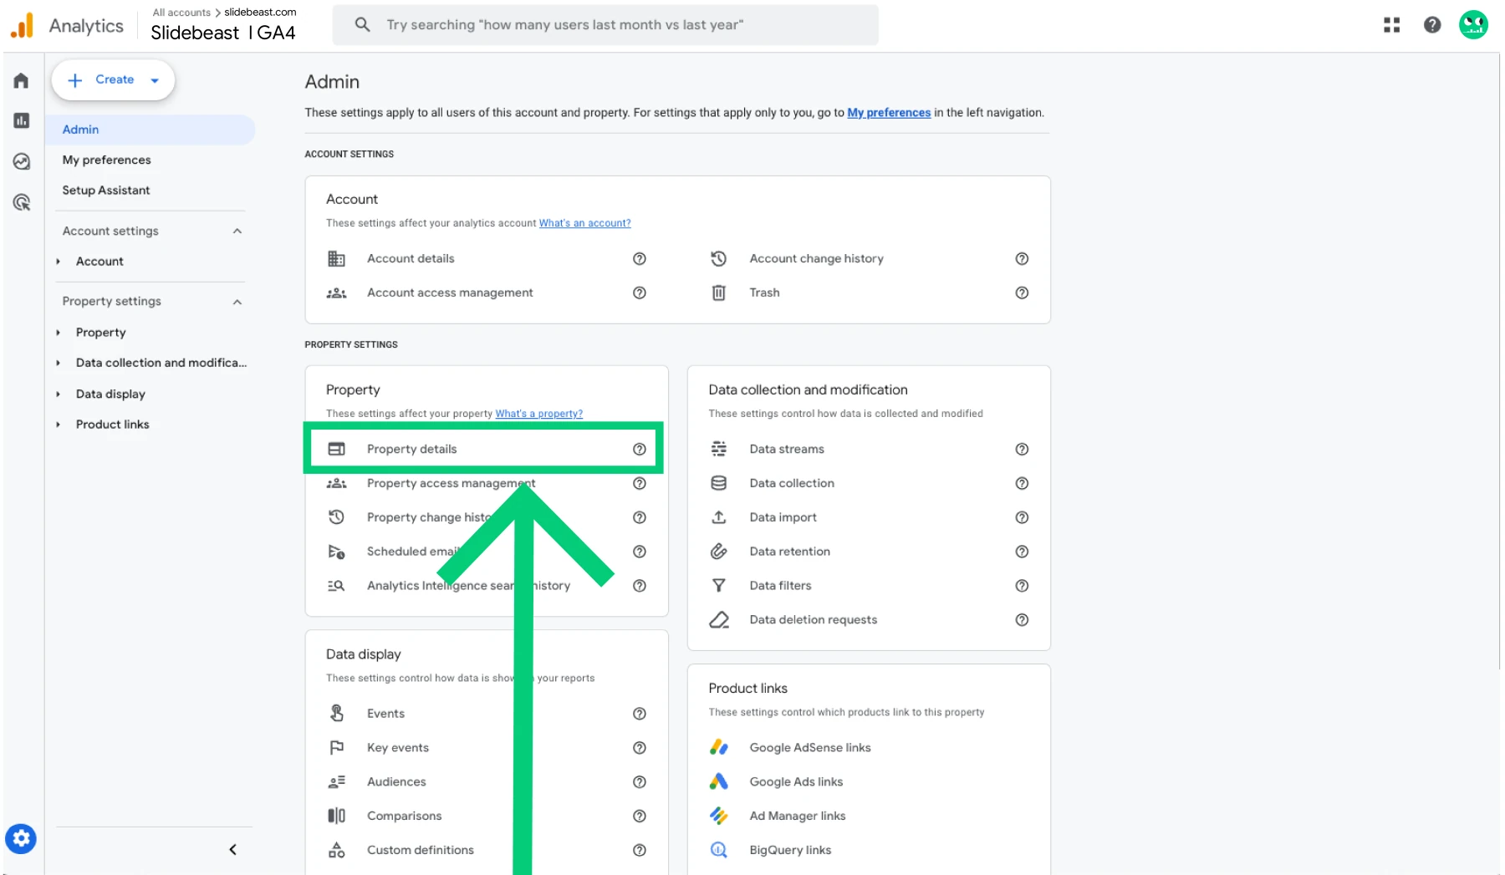This screenshot has height=875, width=1505.
Task: Expand the Data display tree item
Action: [x=58, y=394]
